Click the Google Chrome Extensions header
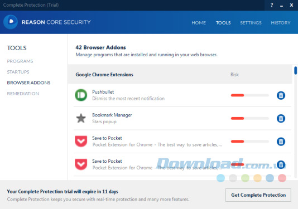 pyautogui.click(x=104, y=75)
